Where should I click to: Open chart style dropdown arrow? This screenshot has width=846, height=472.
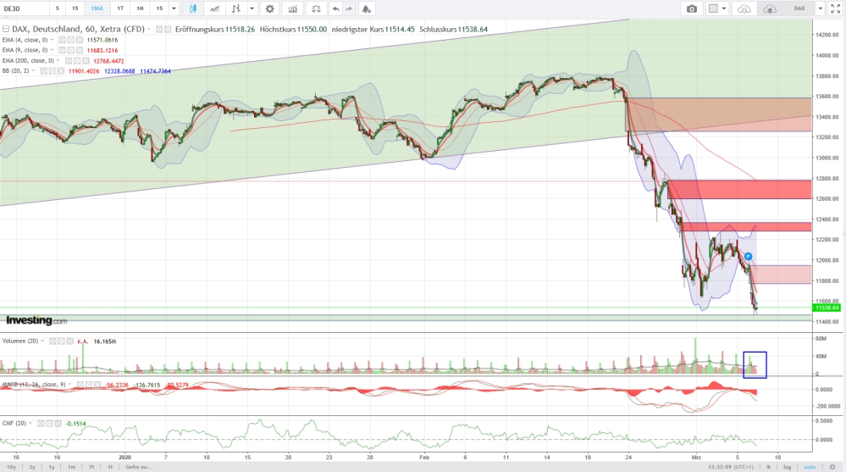click(x=252, y=8)
